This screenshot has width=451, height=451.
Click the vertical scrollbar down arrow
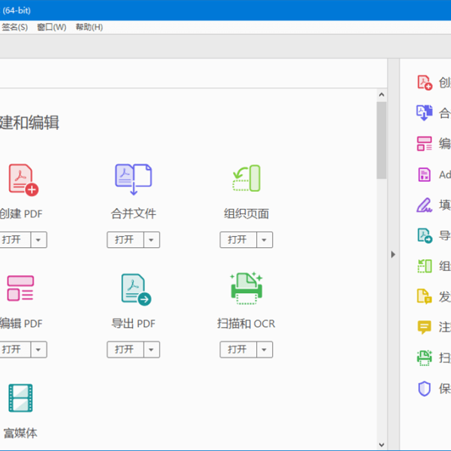(381, 445)
